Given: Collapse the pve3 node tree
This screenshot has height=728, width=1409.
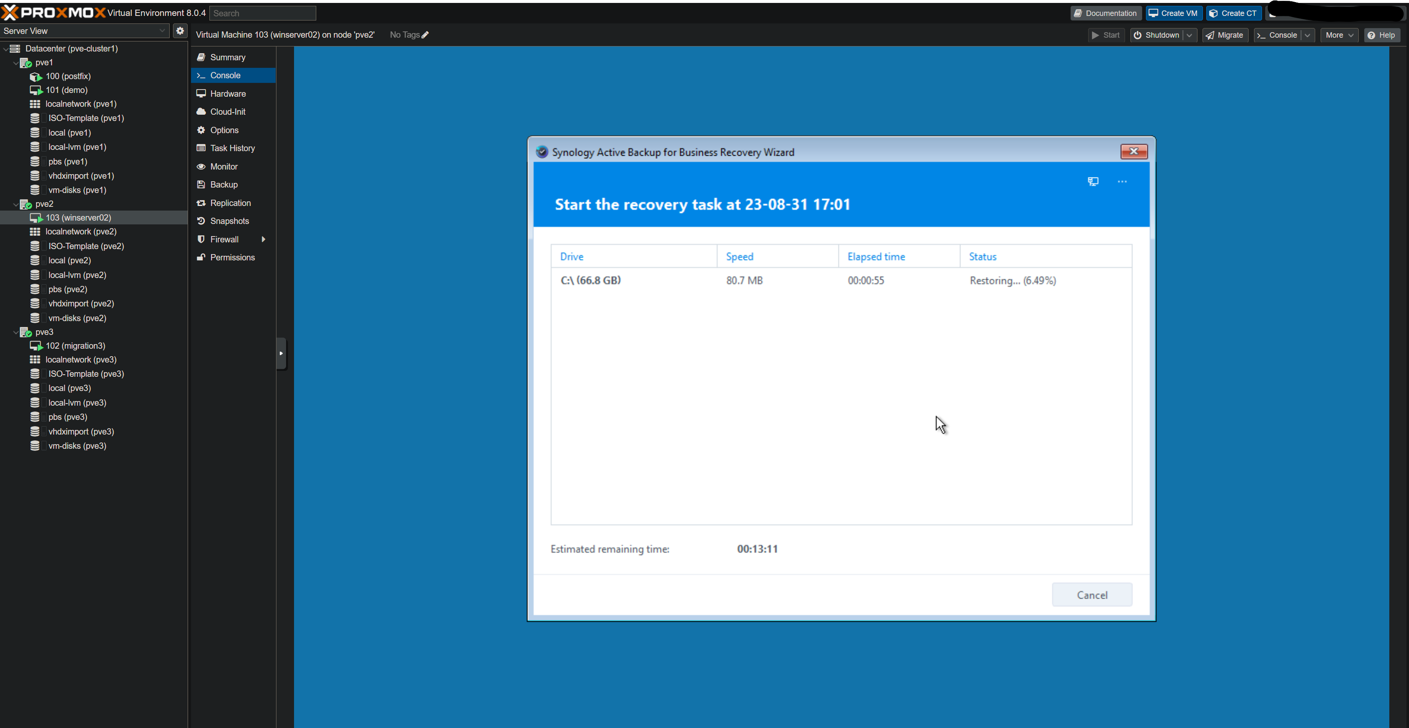Looking at the screenshot, I should [x=15, y=332].
